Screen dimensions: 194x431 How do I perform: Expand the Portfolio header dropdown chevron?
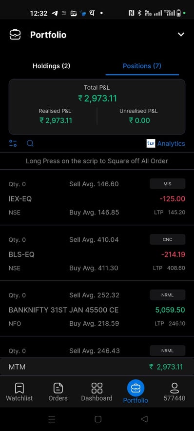tap(181, 35)
